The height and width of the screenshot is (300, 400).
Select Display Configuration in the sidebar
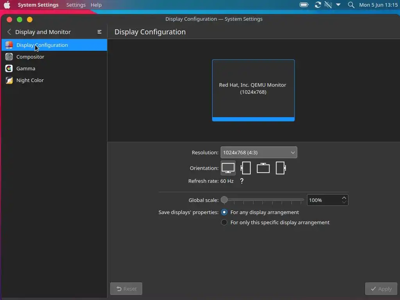54,45
